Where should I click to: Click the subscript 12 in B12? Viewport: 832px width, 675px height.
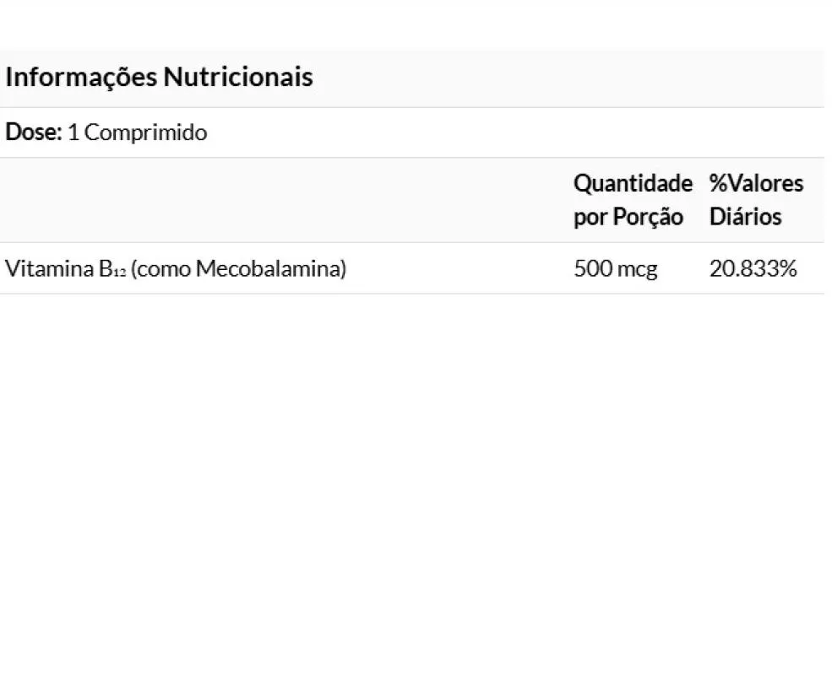[119, 273]
